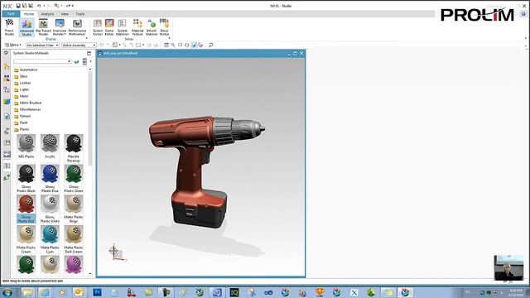Collapse the Plastic materials folder

pos(22,129)
